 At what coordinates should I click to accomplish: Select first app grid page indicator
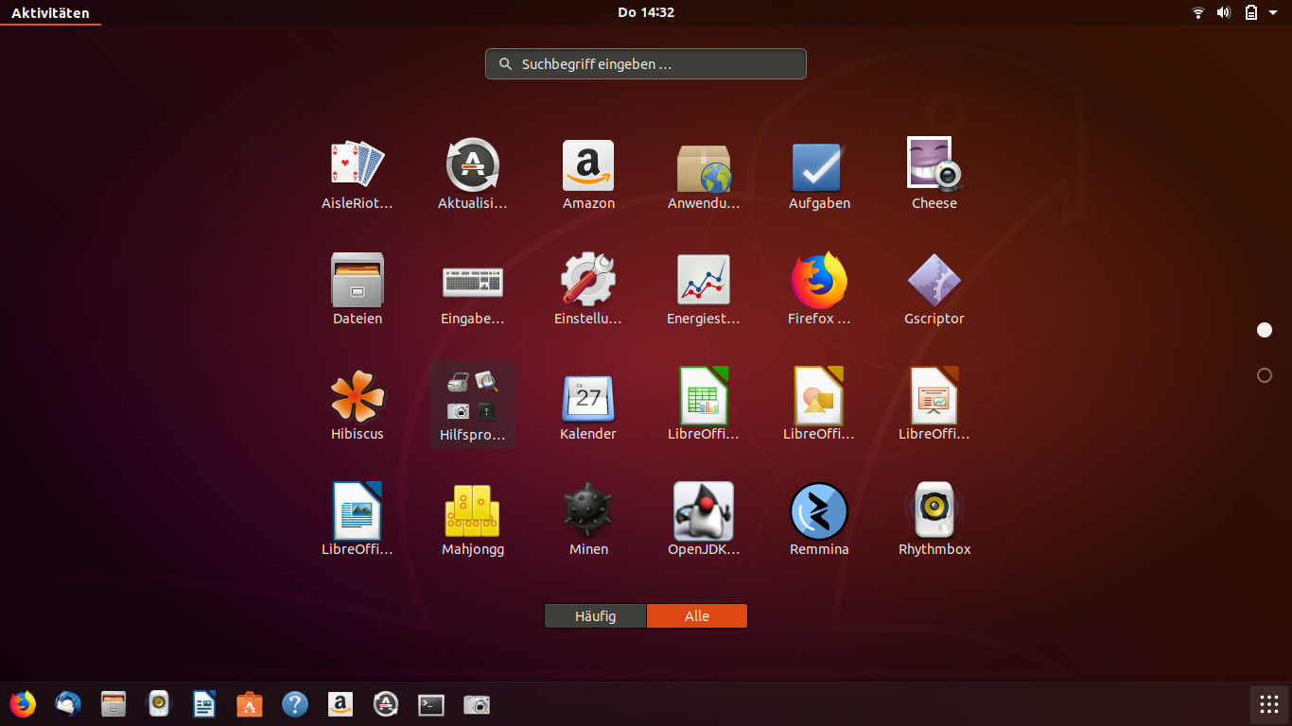[1265, 330]
